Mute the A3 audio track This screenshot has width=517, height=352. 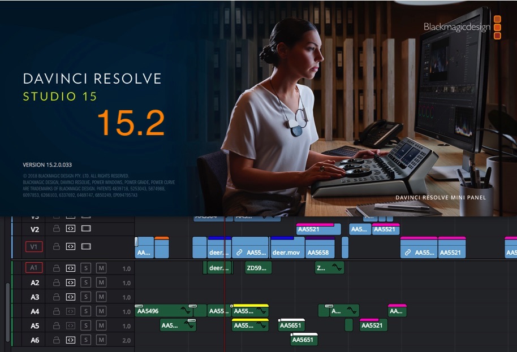pyautogui.click(x=101, y=297)
